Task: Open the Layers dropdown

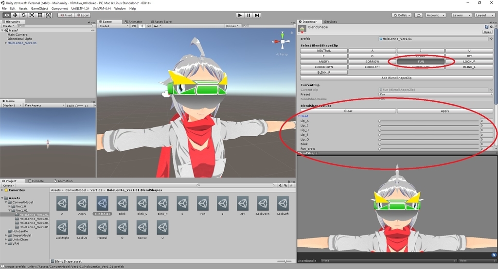Action: 461,15
